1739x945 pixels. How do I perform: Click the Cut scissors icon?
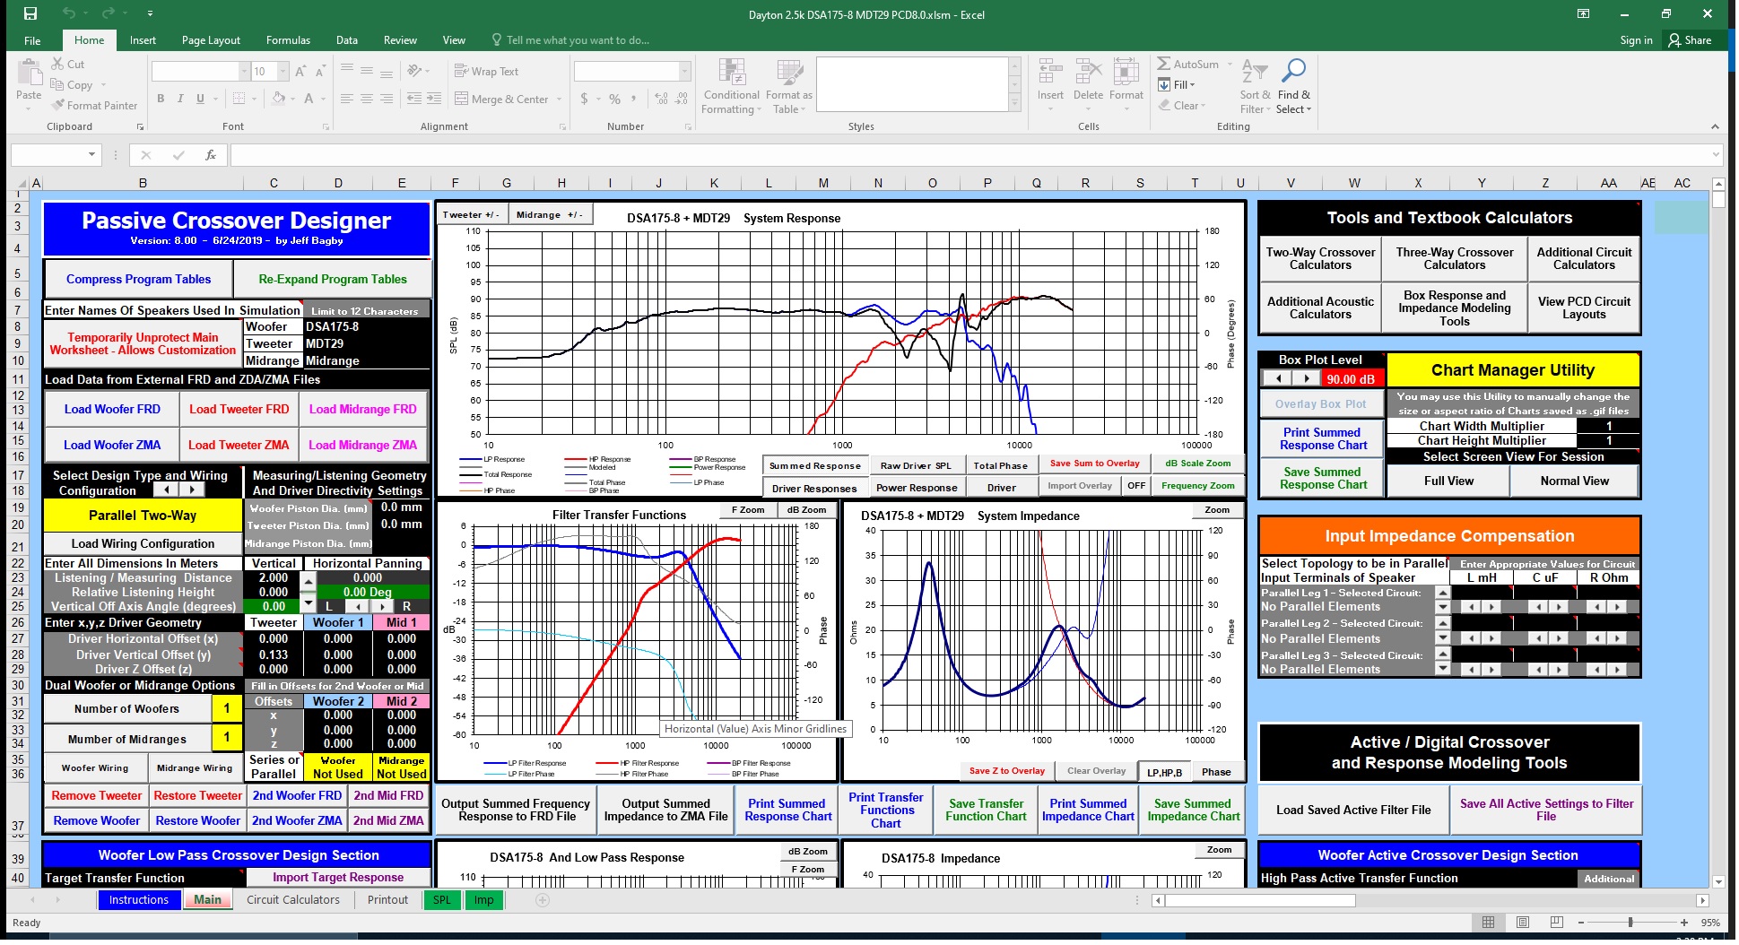pos(57,64)
